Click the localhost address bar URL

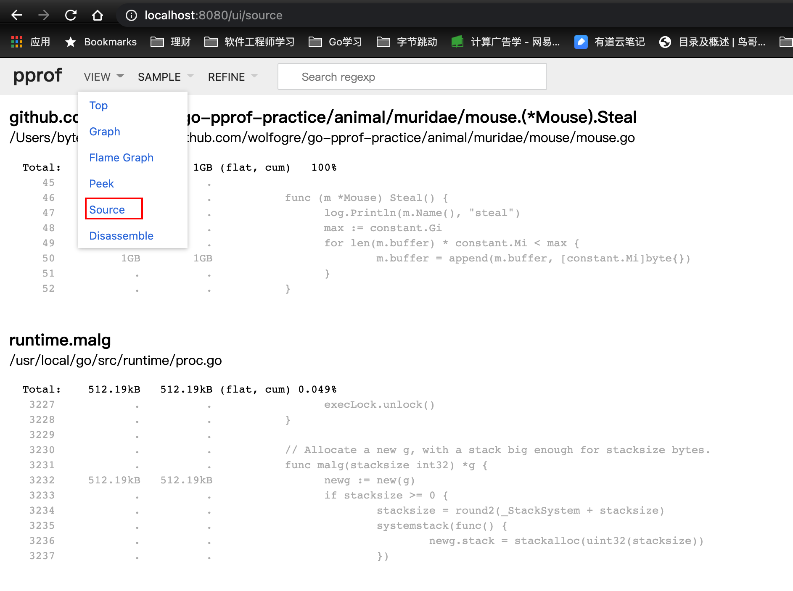point(213,16)
